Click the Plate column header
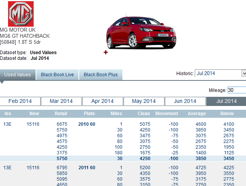246x186 pixels. (89, 114)
